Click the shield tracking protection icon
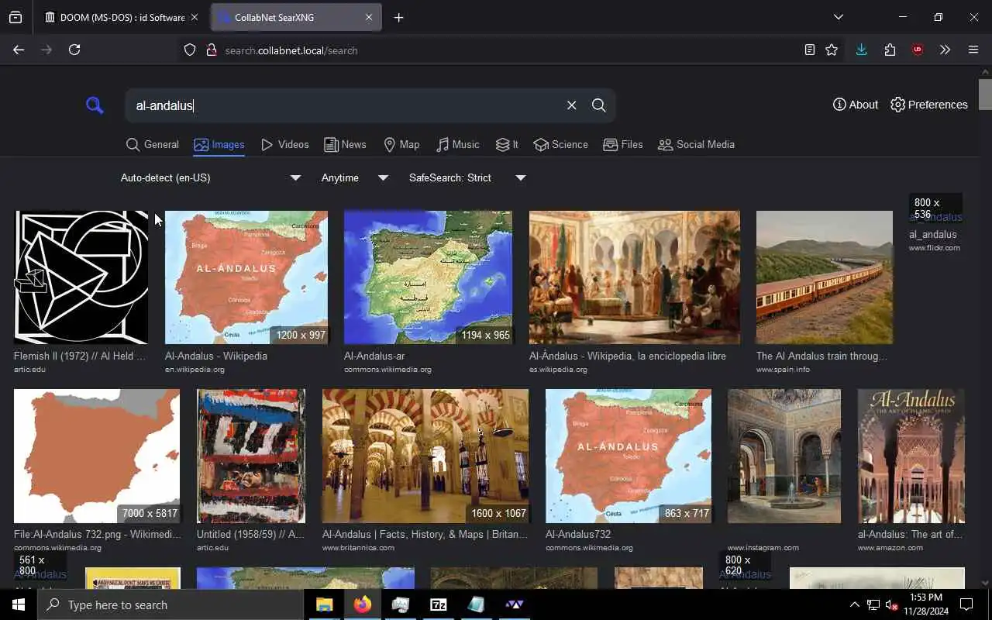This screenshot has height=620, width=992. coord(190,50)
